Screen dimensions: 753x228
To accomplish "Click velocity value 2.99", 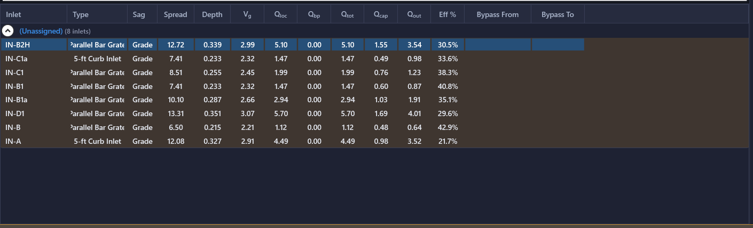I will point(247,45).
